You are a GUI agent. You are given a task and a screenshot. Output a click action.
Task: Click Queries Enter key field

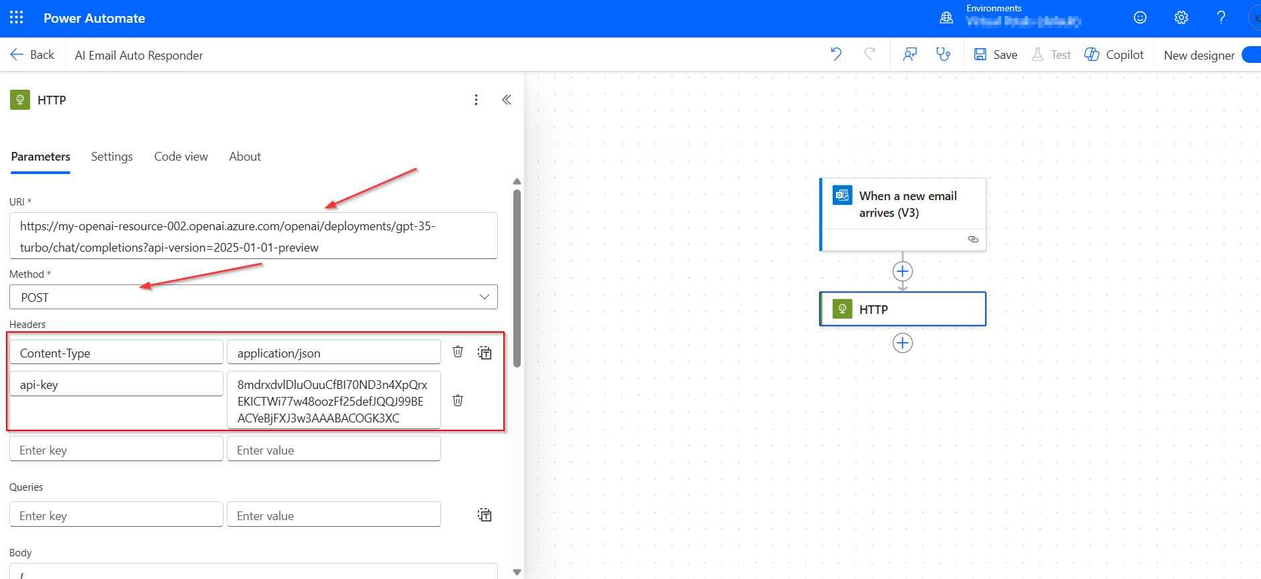116,515
